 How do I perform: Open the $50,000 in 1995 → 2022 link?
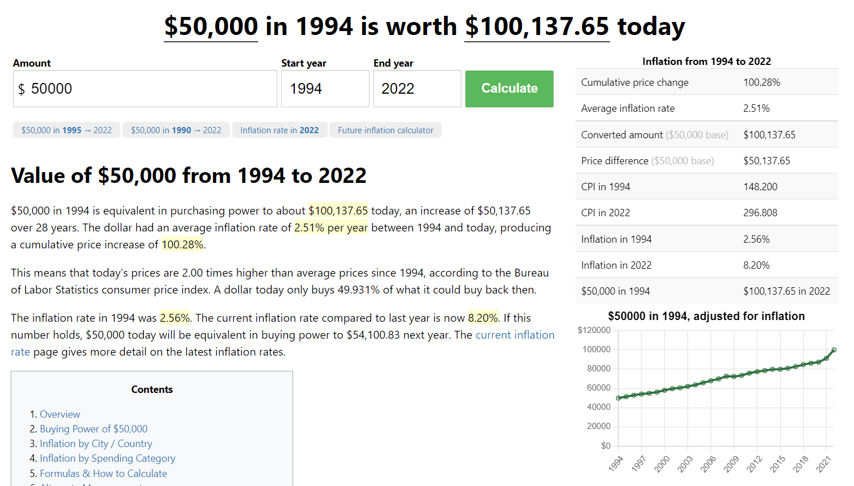(67, 130)
